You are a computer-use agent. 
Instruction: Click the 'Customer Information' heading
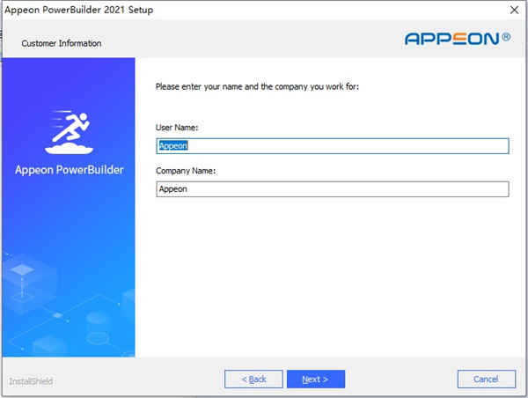click(x=62, y=43)
